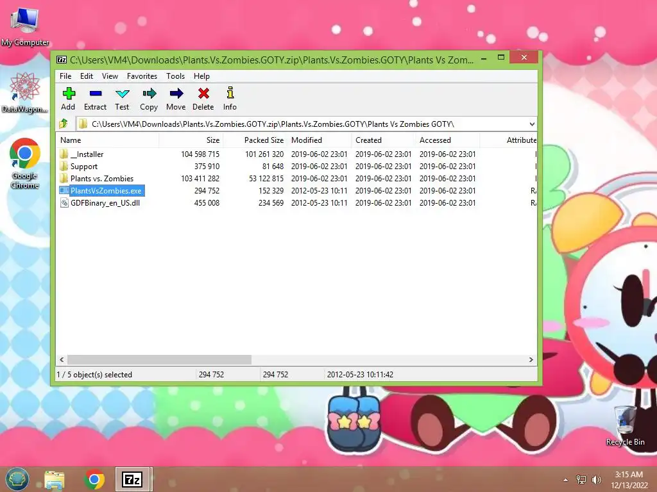Click the PlantsVsZombies.exe file name
The height and width of the screenshot is (492, 657).
click(107, 191)
